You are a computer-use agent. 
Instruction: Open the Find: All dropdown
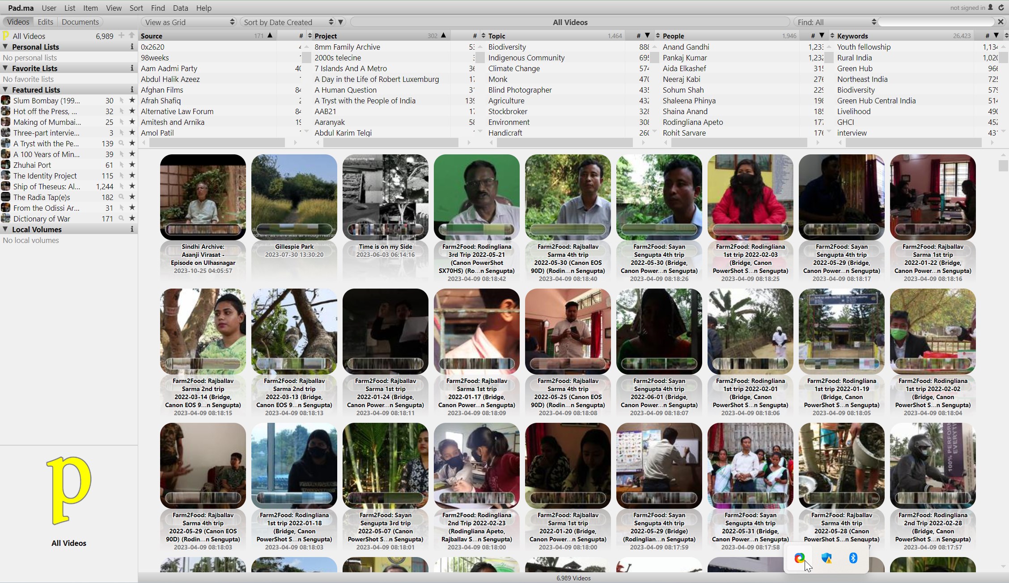pos(836,22)
